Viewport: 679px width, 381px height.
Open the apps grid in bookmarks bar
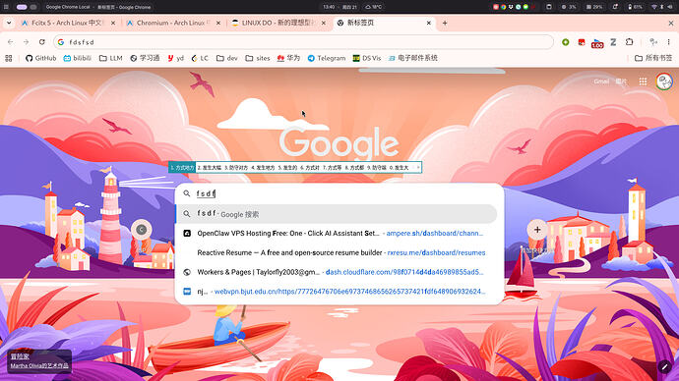(9, 58)
